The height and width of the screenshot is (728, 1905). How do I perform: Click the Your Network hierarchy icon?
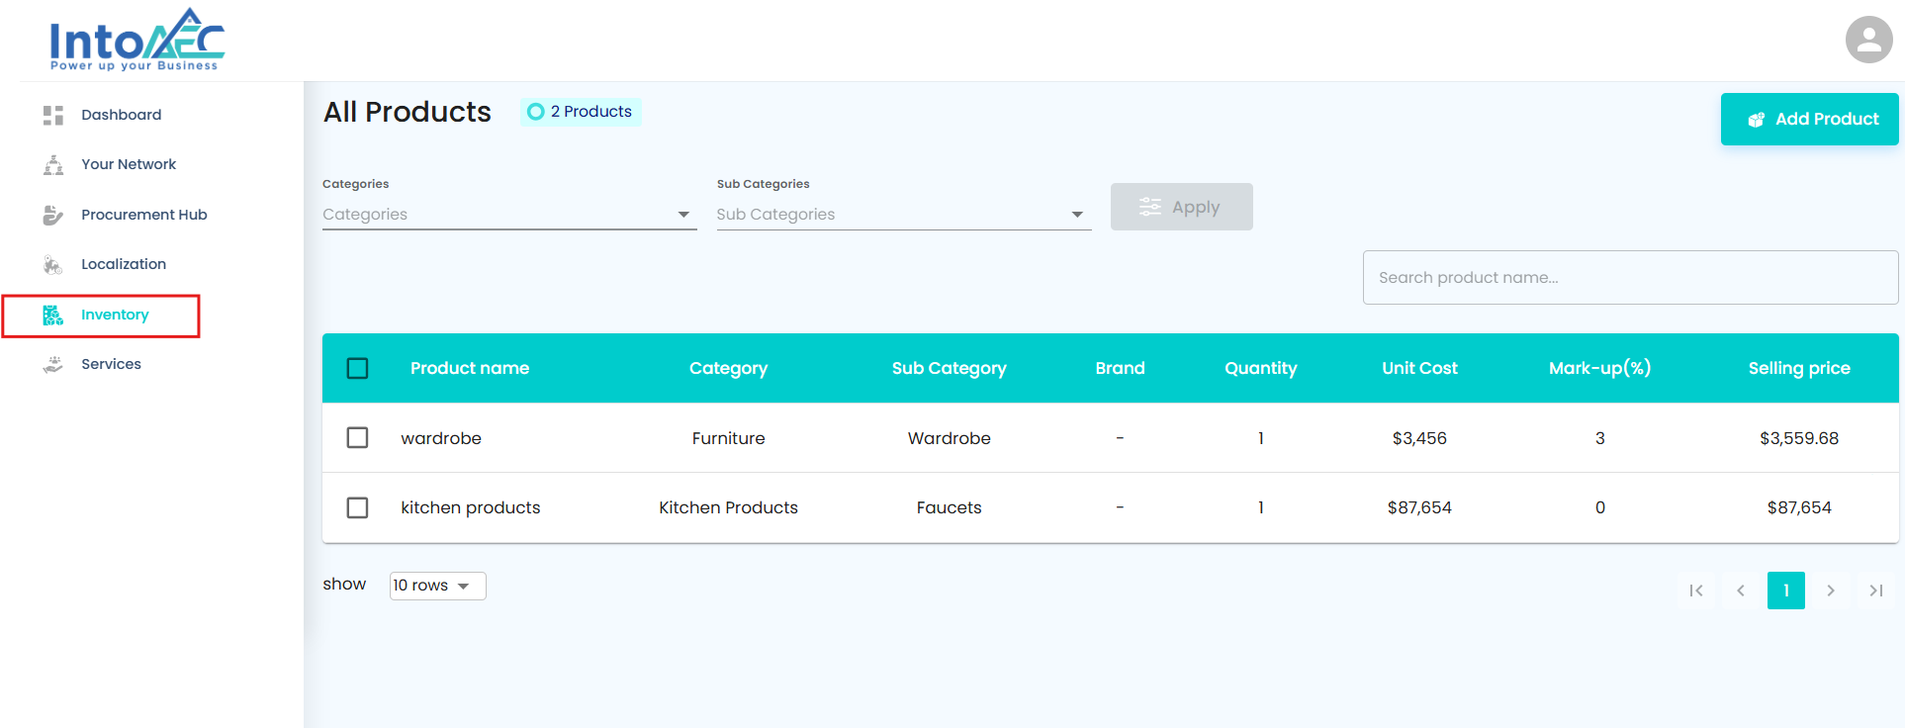53,164
